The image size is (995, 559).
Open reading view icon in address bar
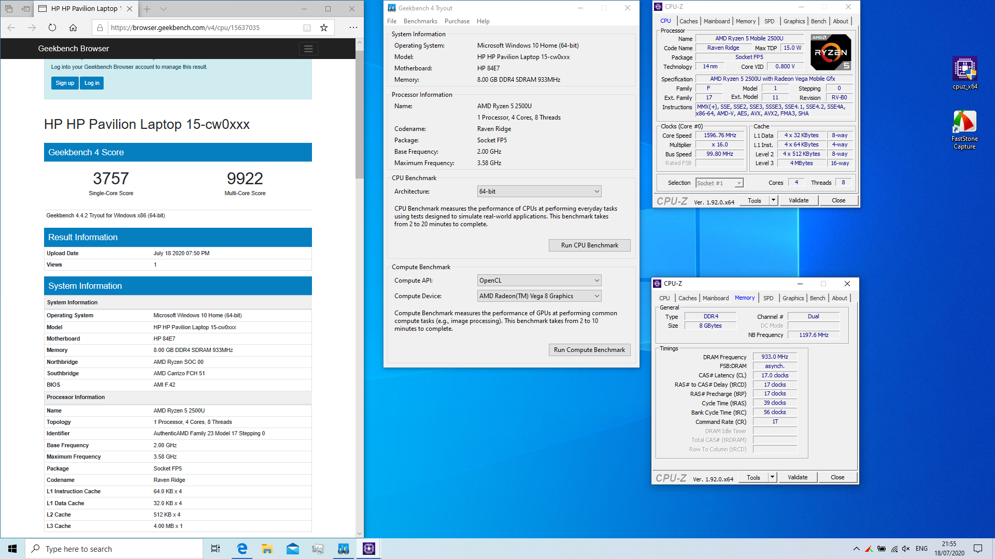[x=307, y=28]
